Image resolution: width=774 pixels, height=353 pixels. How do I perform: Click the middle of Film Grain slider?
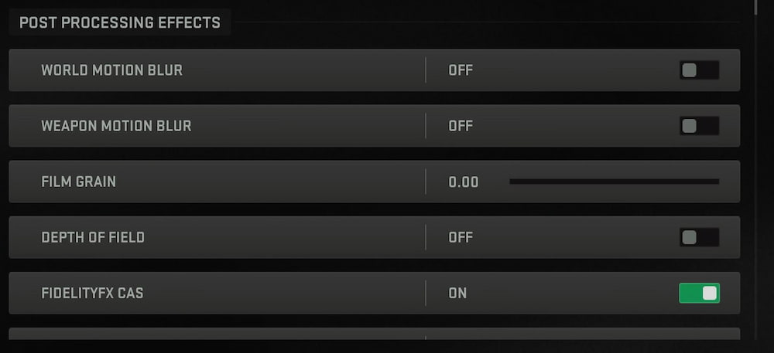(x=615, y=182)
